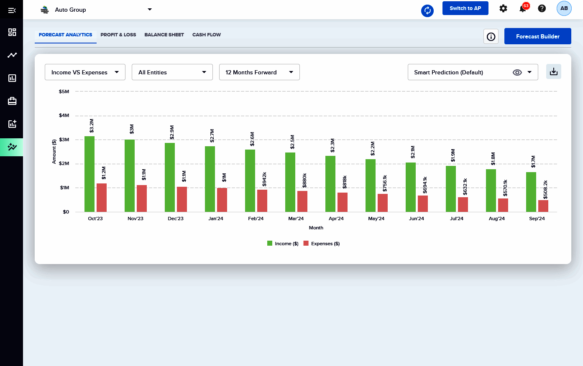The image size is (583, 366).
Task: Open the trend line chart sidebar icon
Action: click(12, 55)
